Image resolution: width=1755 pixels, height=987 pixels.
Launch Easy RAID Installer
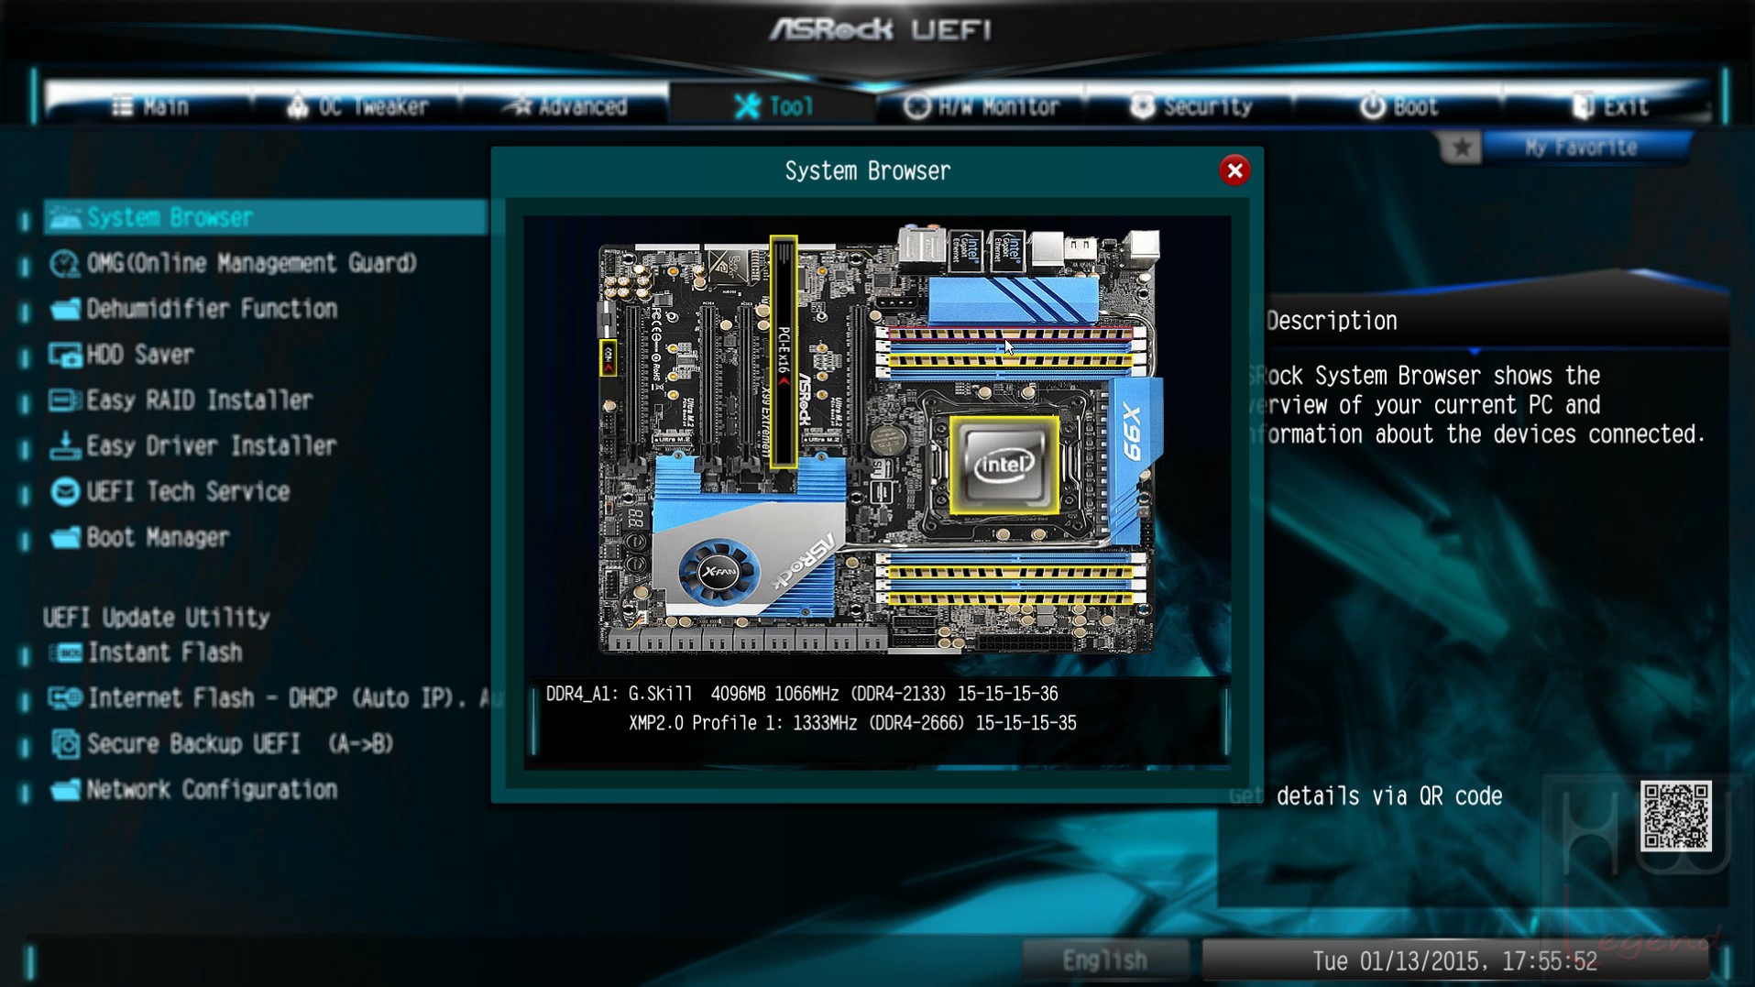click(200, 400)
